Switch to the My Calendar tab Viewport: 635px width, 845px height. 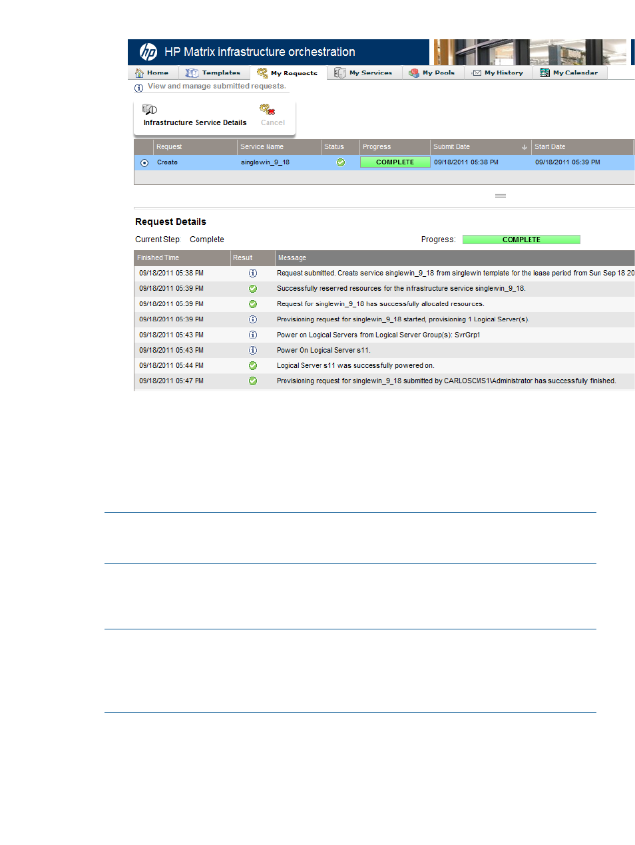(569, 73)
